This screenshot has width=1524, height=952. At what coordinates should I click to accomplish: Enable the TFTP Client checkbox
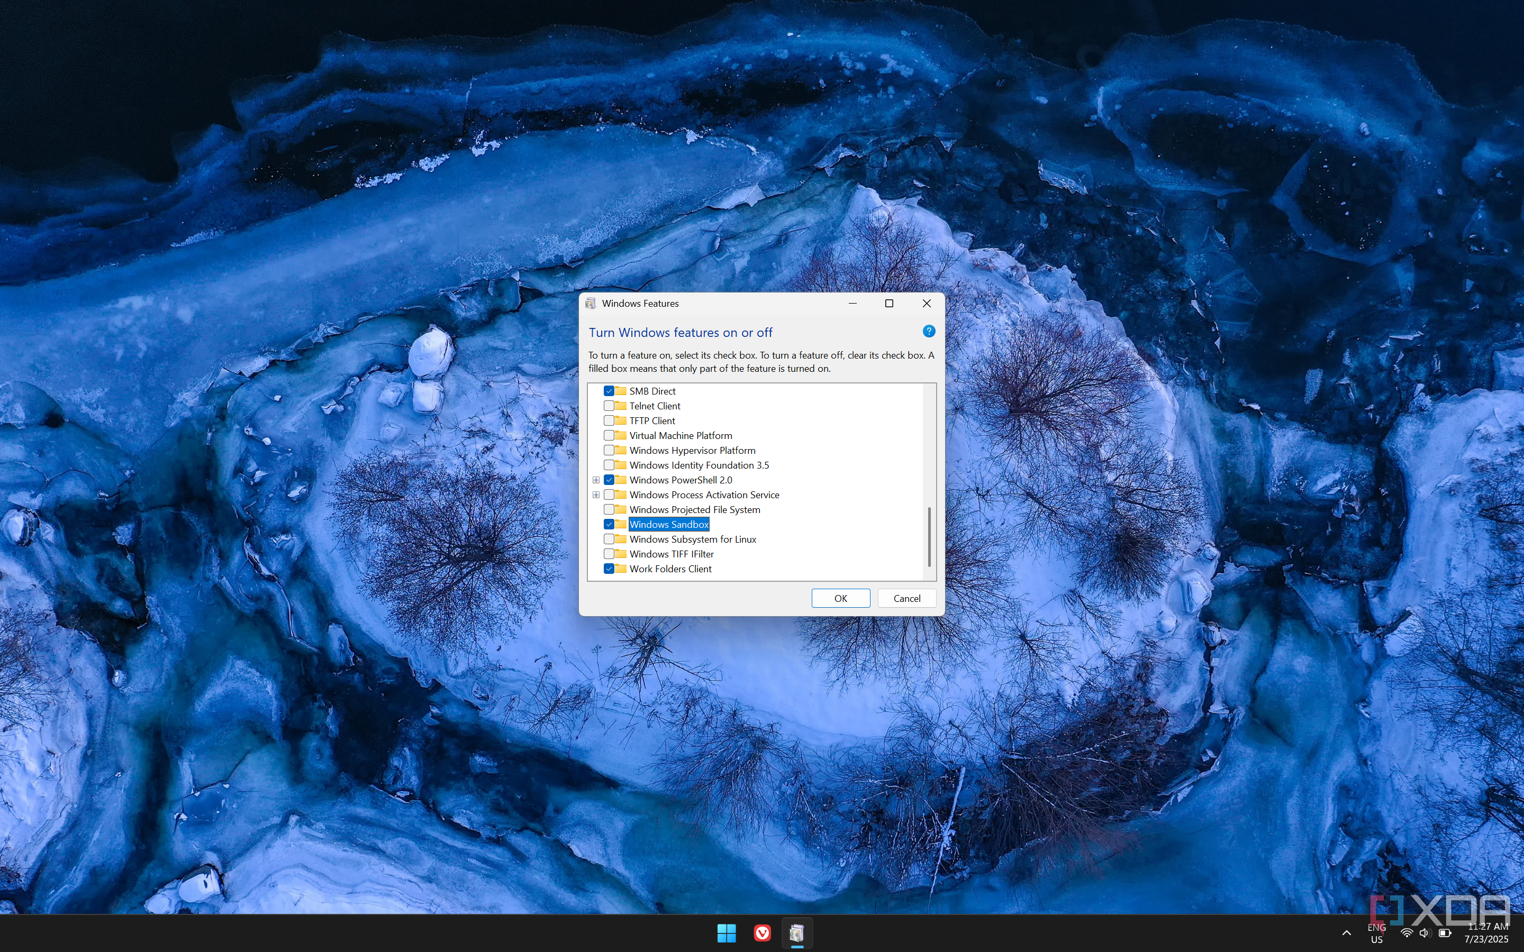click(x=609, y=420)
